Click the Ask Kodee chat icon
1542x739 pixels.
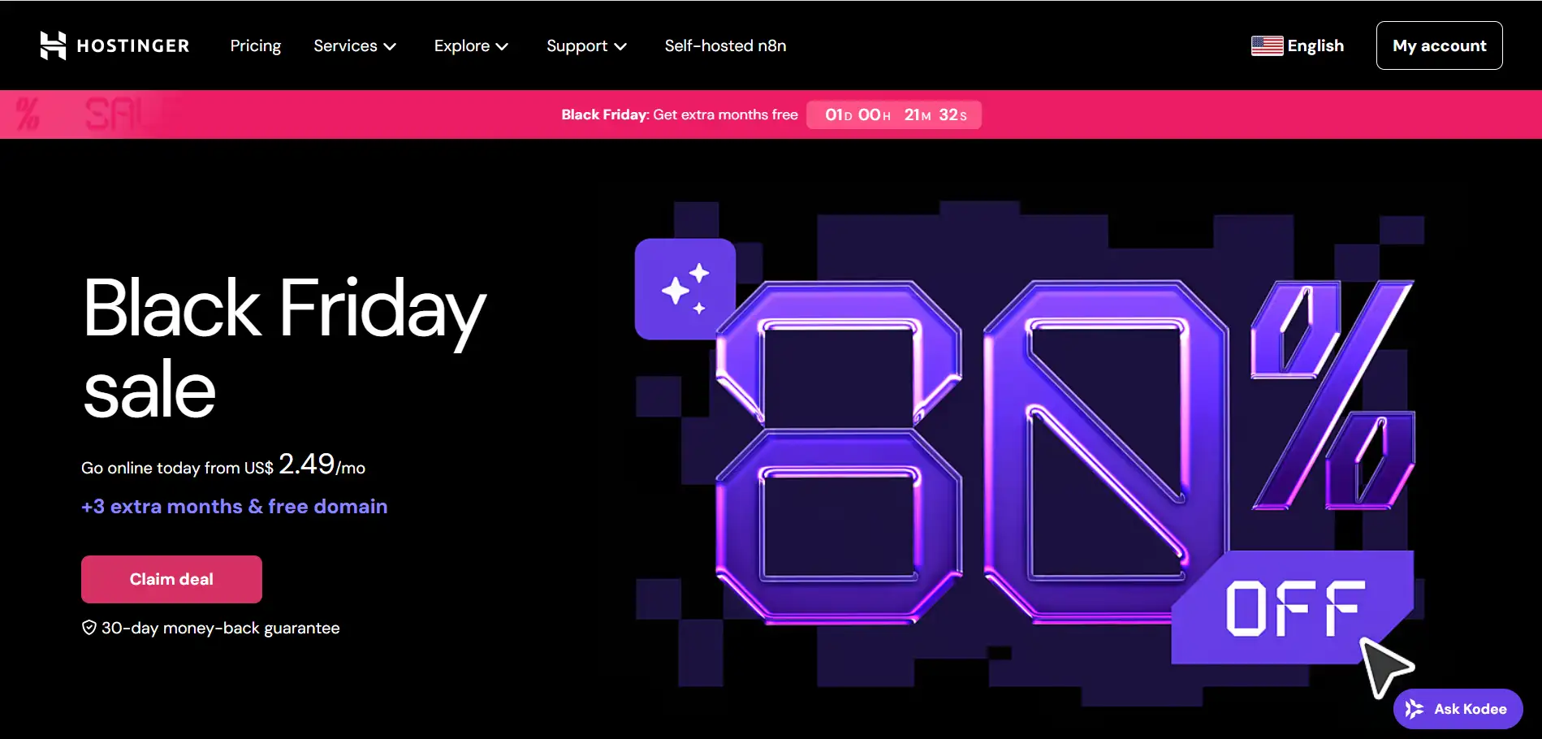(1414, 709)
